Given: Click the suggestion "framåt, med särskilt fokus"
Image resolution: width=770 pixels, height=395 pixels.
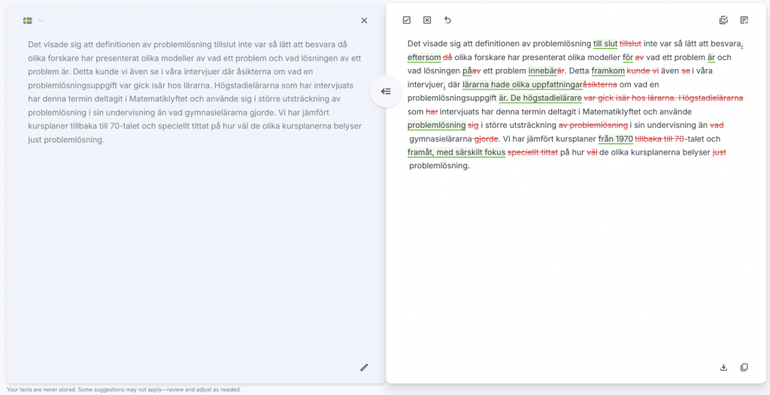Looking at the screenshot, I should point(456,152).
